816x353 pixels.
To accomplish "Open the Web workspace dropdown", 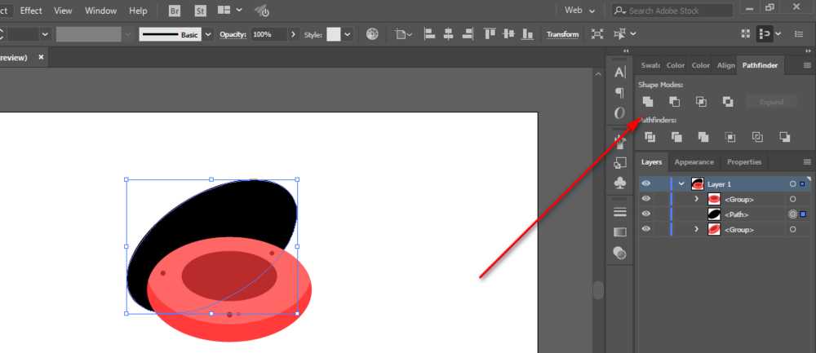I will point(581,11).
